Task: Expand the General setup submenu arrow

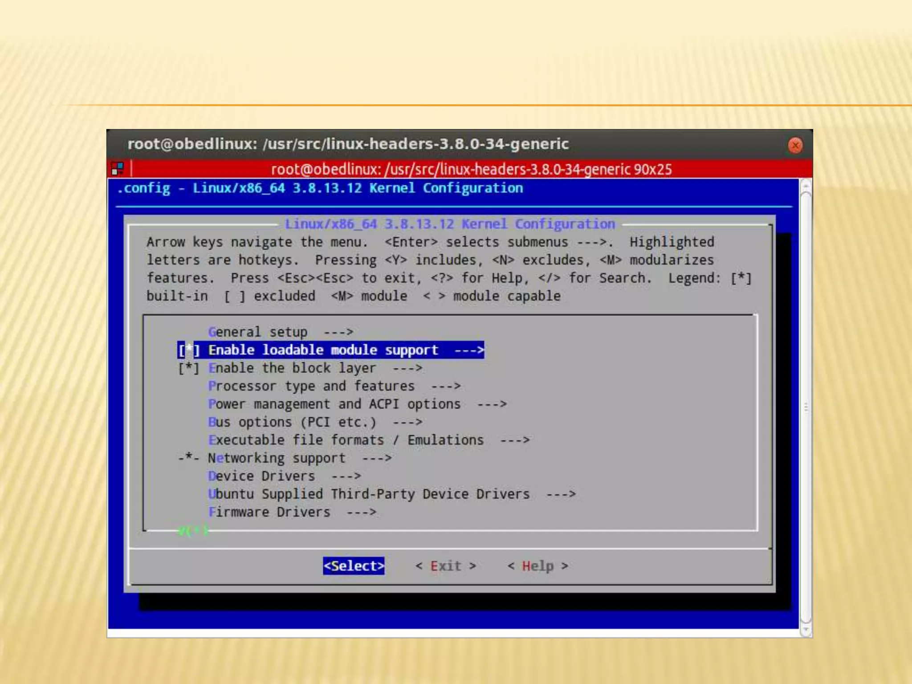Action: click(x=338, y=332)
